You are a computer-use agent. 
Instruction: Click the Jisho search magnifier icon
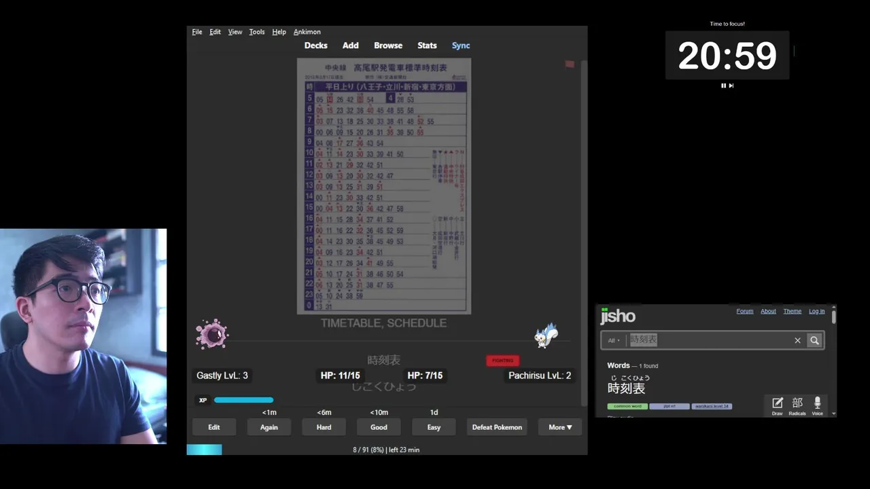[x=814, y=340]
